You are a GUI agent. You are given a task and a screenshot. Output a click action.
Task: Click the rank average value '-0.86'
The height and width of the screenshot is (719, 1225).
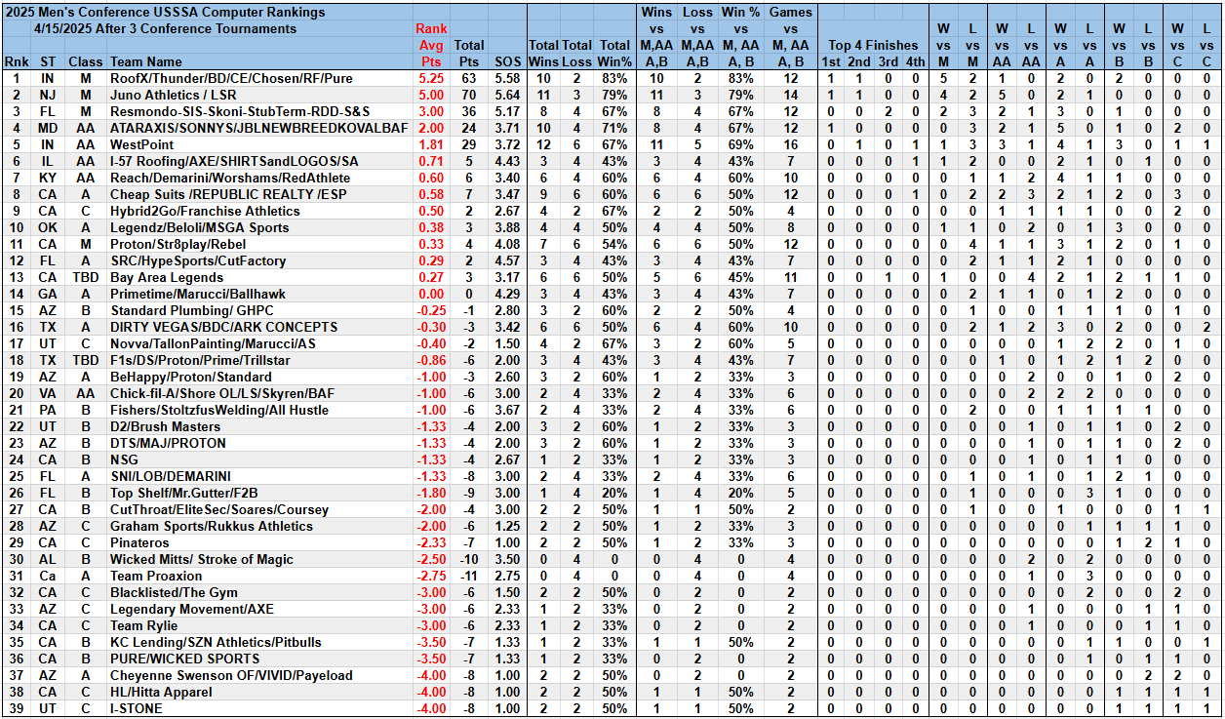pos(430,360)
